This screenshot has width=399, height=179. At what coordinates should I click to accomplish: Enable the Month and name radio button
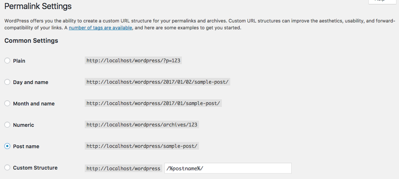[x=7, y=104]
